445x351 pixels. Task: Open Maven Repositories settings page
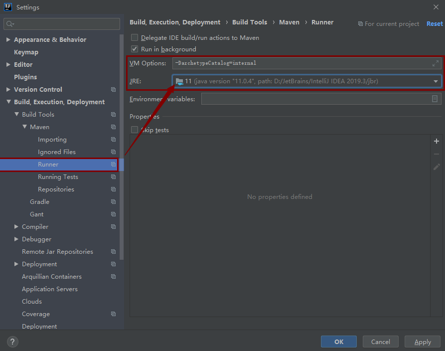point(56,189)
